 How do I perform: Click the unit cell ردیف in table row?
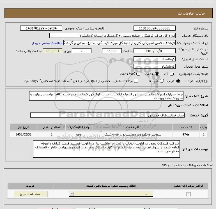(79, 134)
